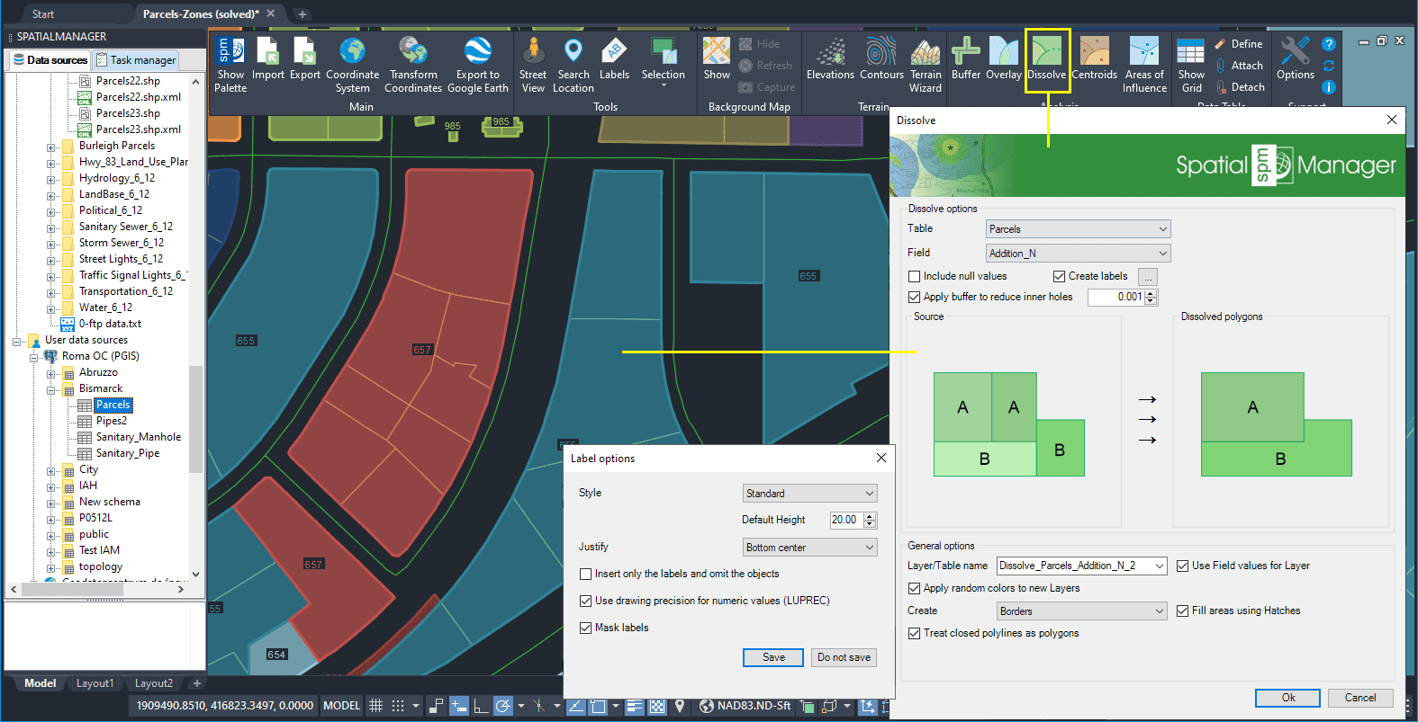Viewport: 1418px width, 722px height.
Task: Expand the City schema node
Action: [x=51, y=470]
